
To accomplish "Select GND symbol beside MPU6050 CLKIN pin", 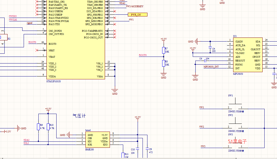I will (193, 41).
